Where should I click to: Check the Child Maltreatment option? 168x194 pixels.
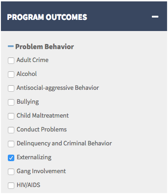point(11,116)
